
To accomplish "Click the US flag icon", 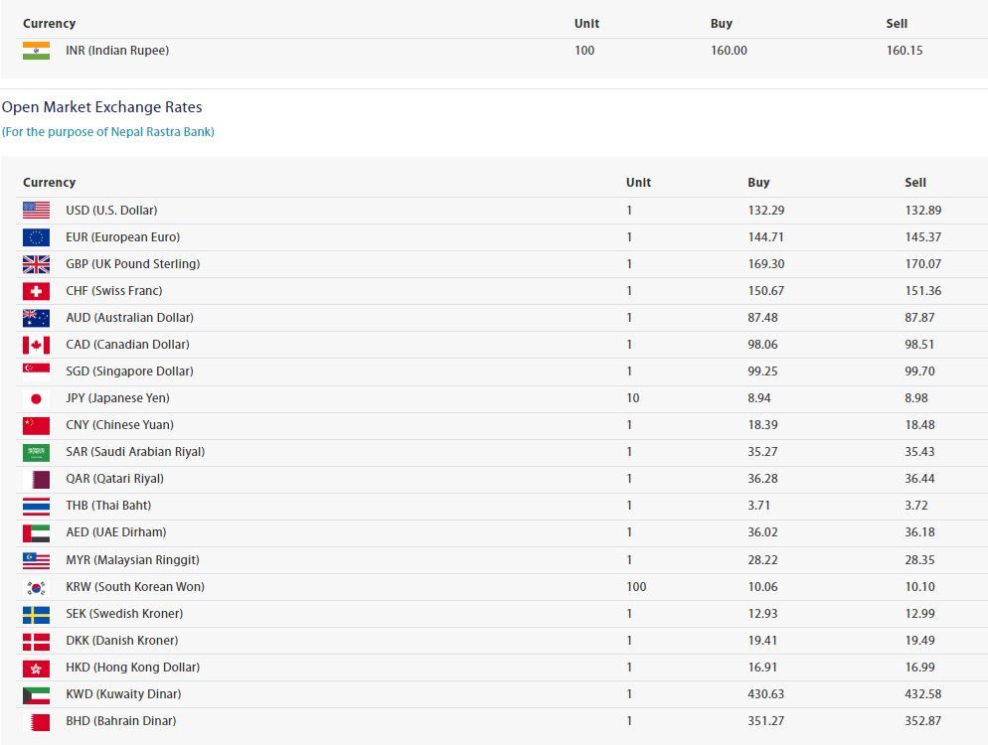I will 36,211.
